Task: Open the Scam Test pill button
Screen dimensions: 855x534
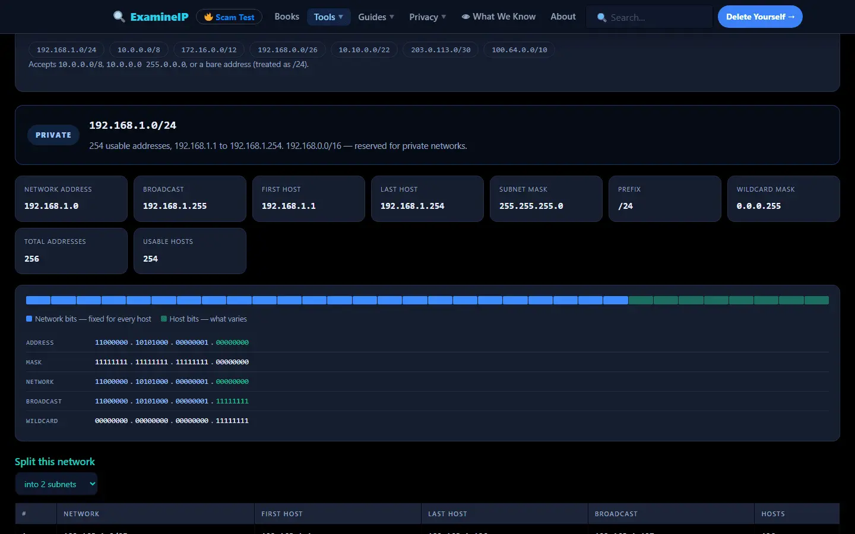Action: click(x=229, y=17)
